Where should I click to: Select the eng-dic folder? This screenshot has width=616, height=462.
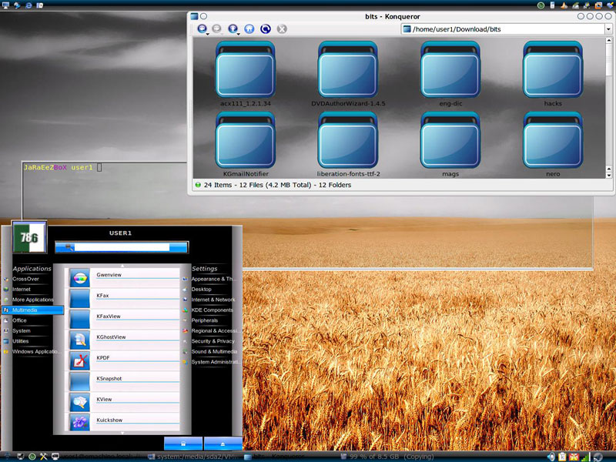pyautogui.click(x=450, y=74)
